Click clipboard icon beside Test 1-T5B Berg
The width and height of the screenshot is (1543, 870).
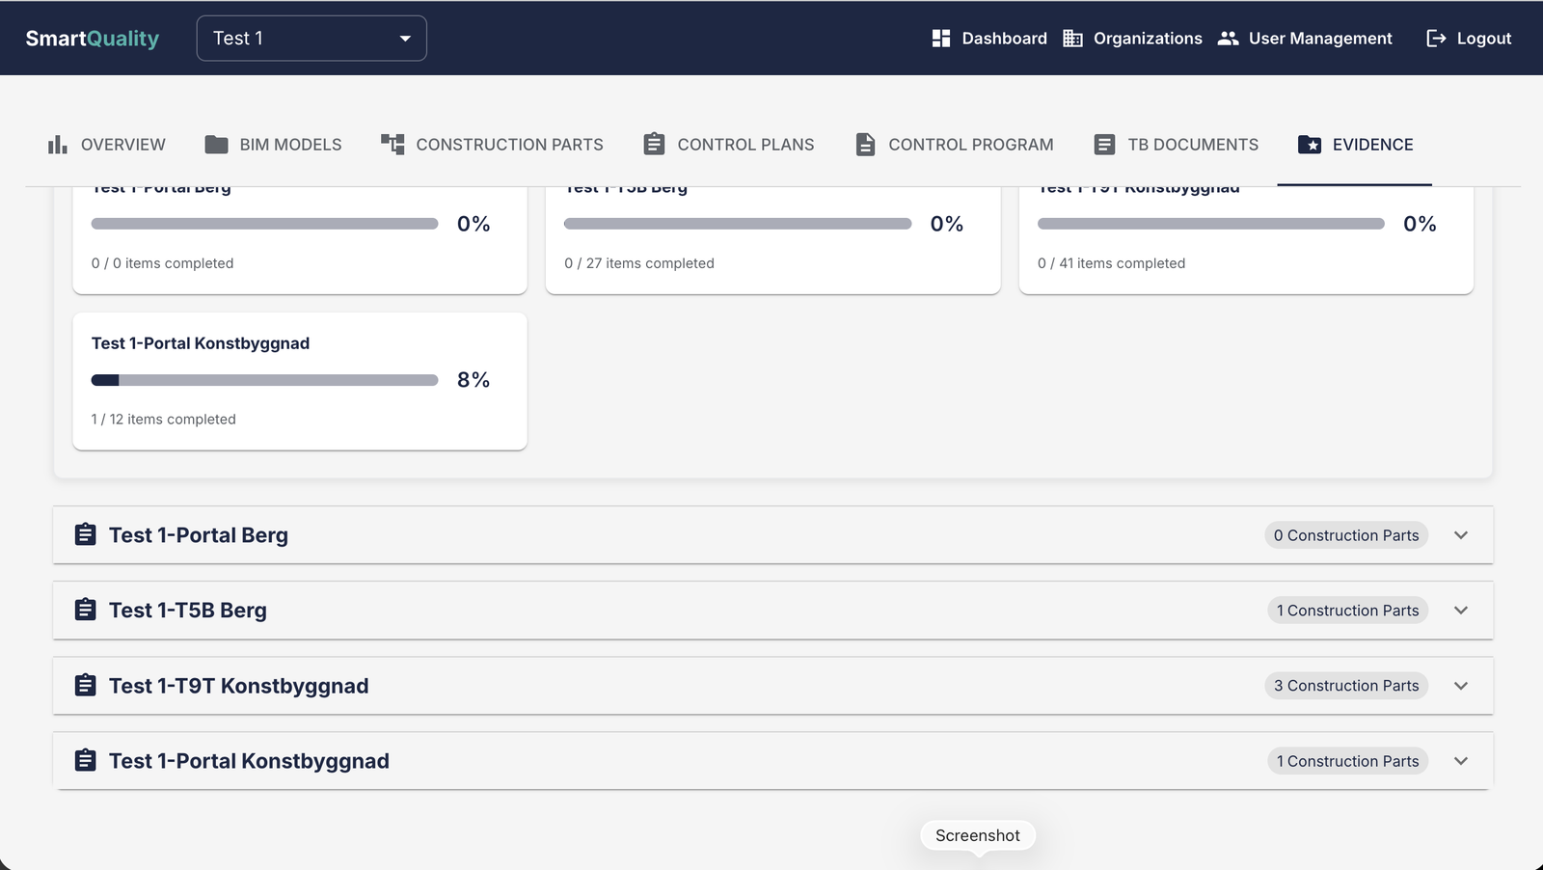click(85, 610)
